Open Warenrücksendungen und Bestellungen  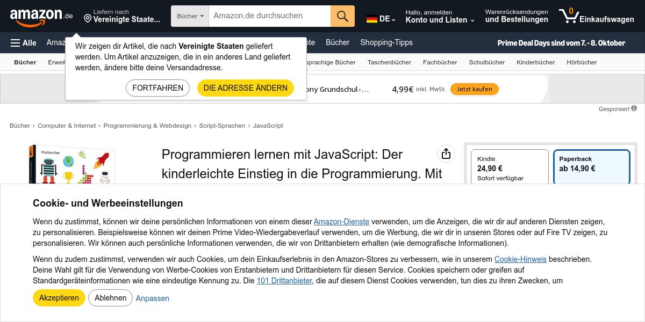[x=517, y=16]
